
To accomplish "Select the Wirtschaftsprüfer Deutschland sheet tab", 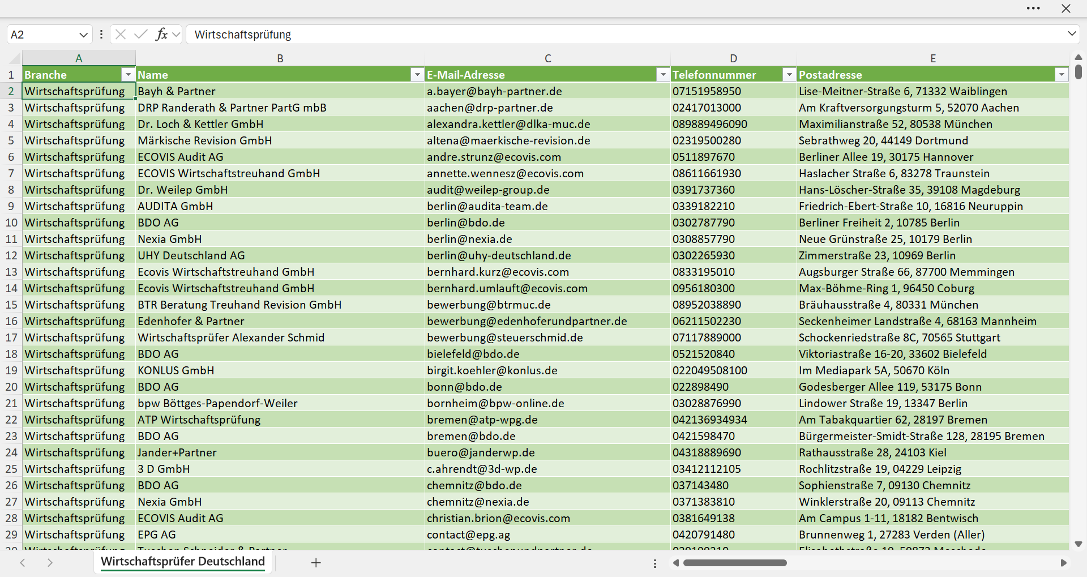I will (x=183, y=562).
